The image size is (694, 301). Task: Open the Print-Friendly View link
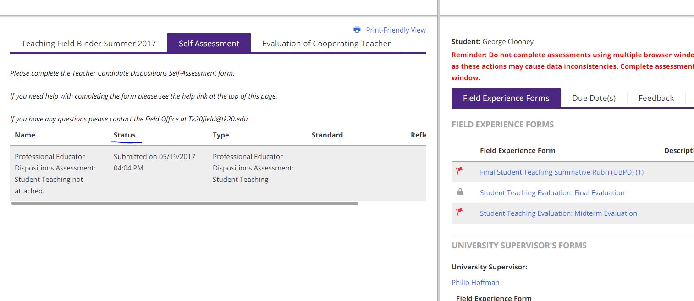coord(396,30)
